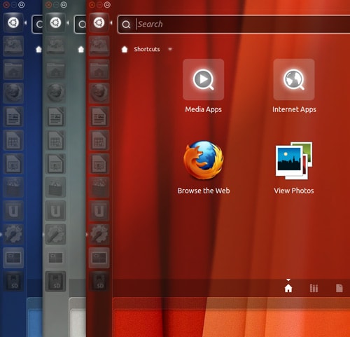This screenshot has width=350, height=337.
Task: Open Home Folder in the red launcher
Action: [x=99, y=69]
